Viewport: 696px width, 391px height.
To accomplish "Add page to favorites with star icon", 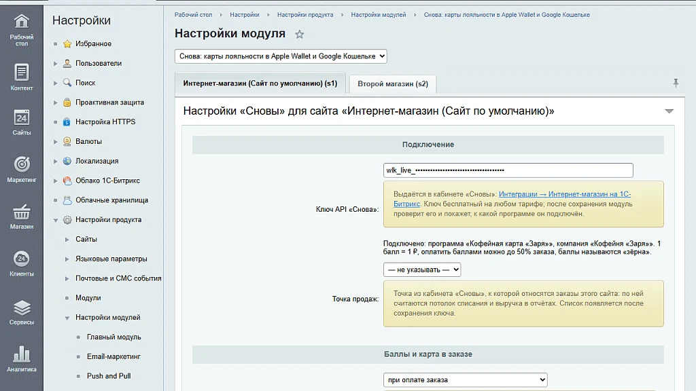I will (x=300, y=34).
